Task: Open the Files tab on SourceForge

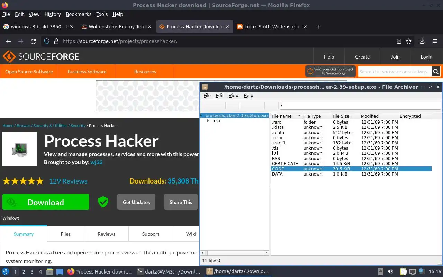Action: point(65,234)
